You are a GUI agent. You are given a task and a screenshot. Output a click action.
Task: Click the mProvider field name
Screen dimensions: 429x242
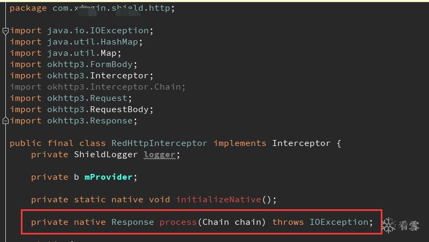click(108, 177)
